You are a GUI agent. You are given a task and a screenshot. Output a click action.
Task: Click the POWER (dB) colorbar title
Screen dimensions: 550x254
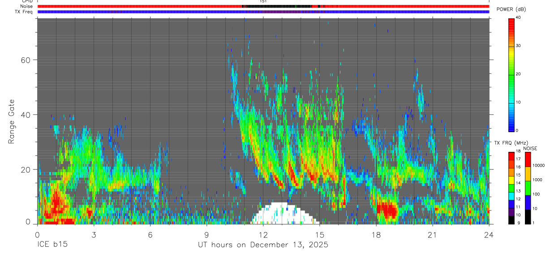click(511, 9)
